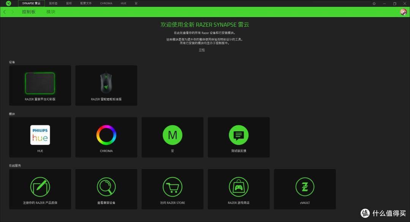Screen dimensions: 410x222
Task: Go forward with the right arrow
Action: tap(12, 12)
